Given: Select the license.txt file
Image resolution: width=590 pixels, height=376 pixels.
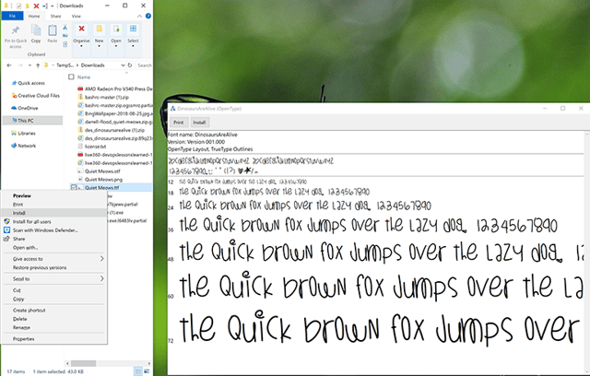Looking at the screenshot, I should tap(95, 147).
